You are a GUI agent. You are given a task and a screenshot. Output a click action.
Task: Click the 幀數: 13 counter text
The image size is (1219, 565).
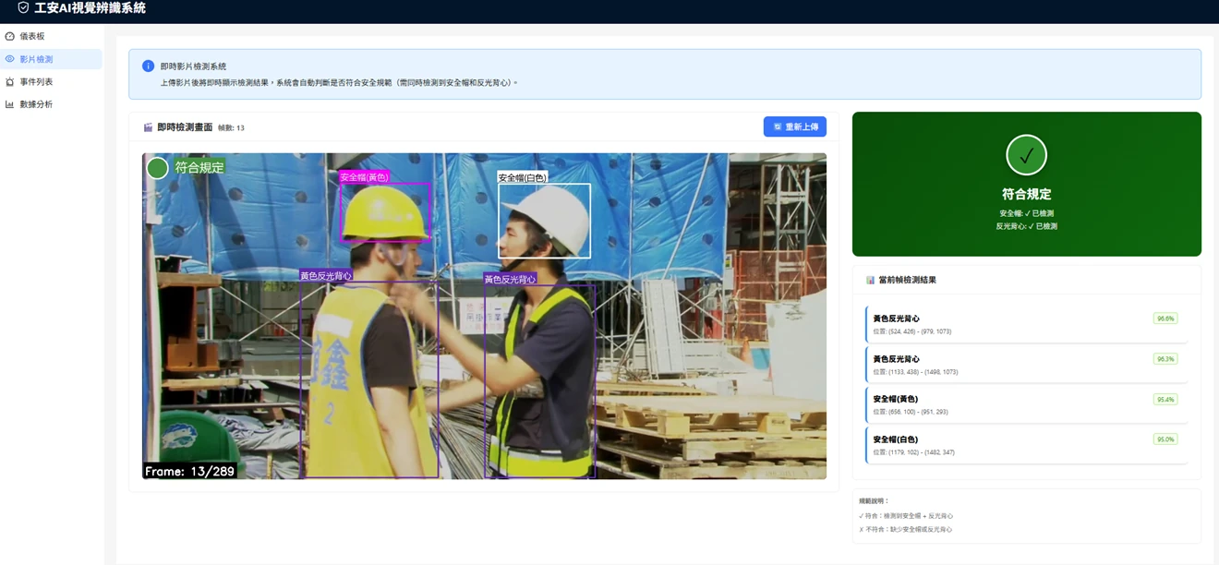pyautogui.click(x=231, y=128)
